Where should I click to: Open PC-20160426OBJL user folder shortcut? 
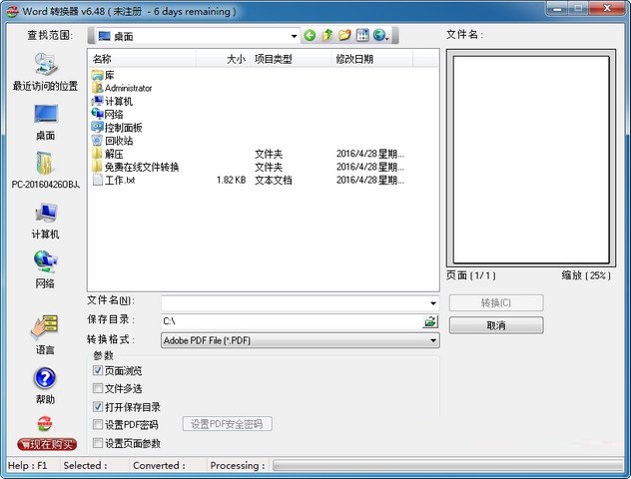click(45, 170)
